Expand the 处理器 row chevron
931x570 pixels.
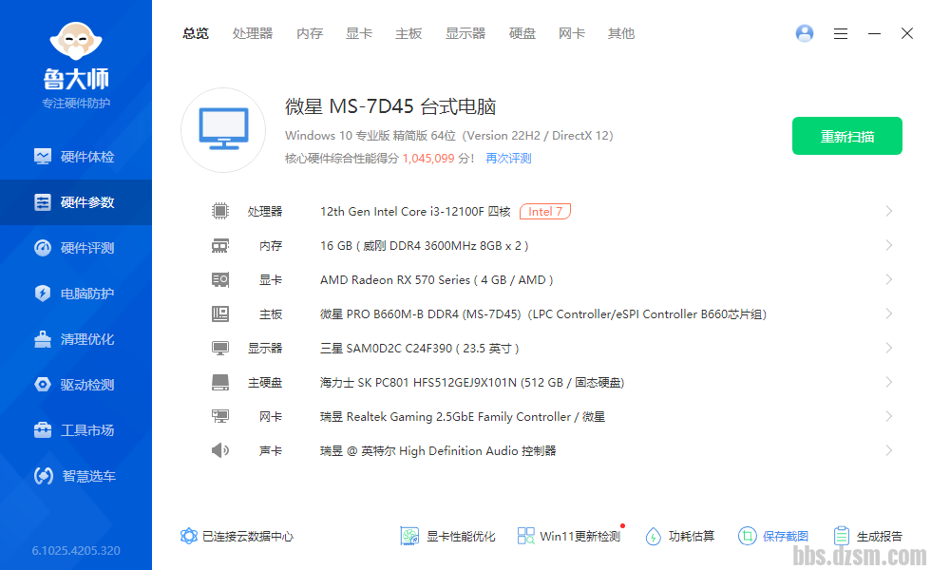[888, 211]
